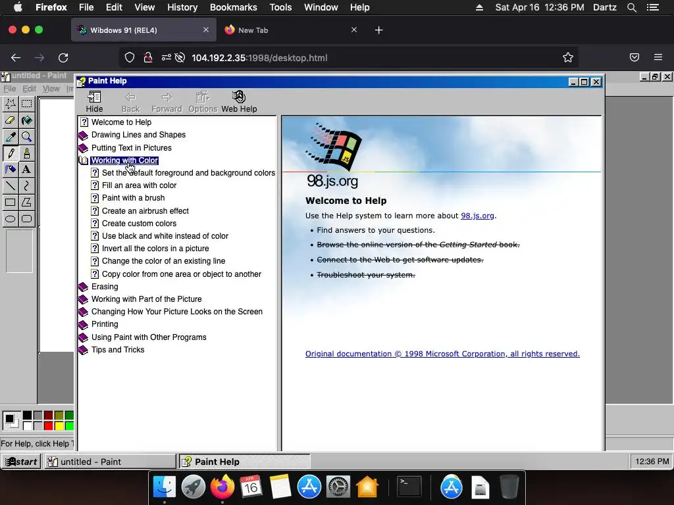Image resolution: width=674 pixels, height=505 pixels.
Task: Open Original documentation copyright link
Action: pos(442,353)
